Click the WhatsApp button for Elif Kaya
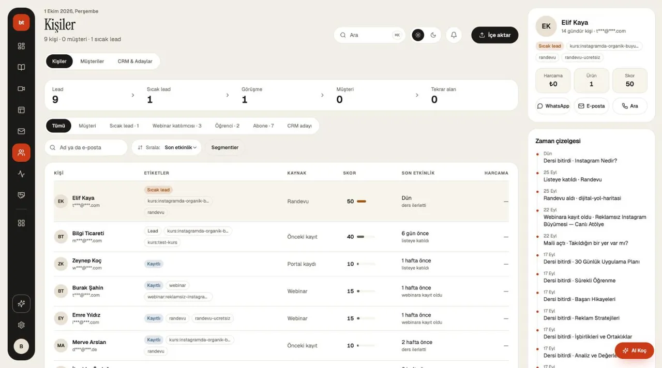The width and height of the screenshot is (662, 368). (553, 106)
